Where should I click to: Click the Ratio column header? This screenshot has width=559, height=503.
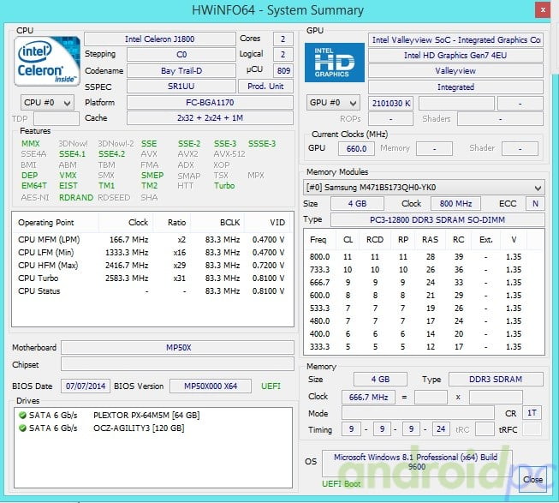click(x=172, y=223)
